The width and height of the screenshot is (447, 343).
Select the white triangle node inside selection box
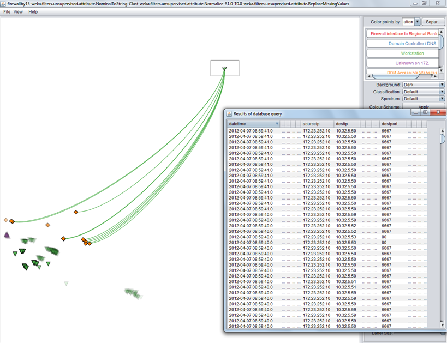tap(224, 68)
